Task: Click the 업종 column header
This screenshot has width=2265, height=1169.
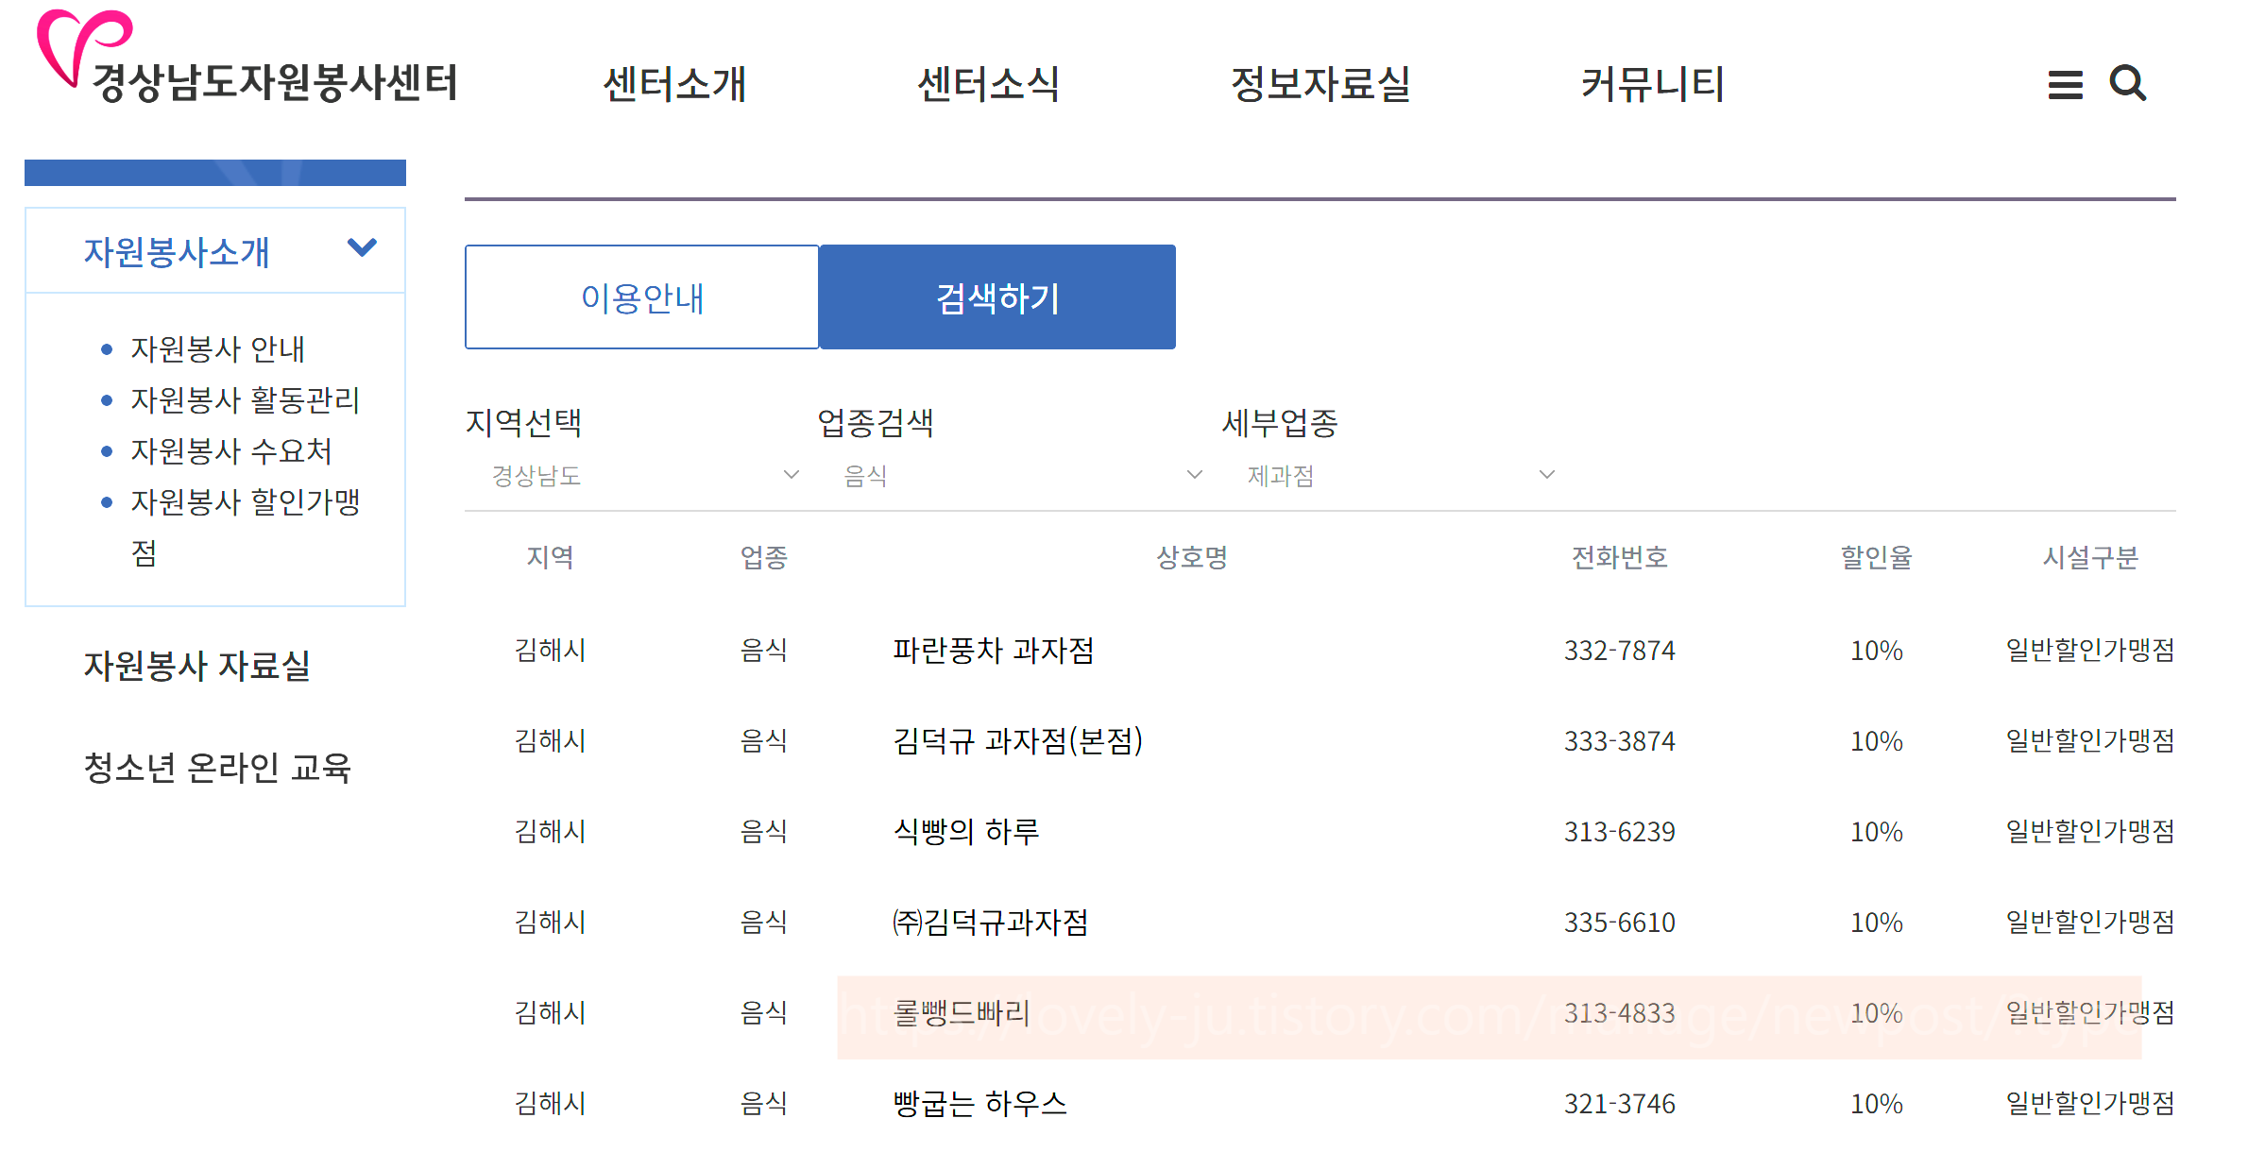Action: pos(764,557)
